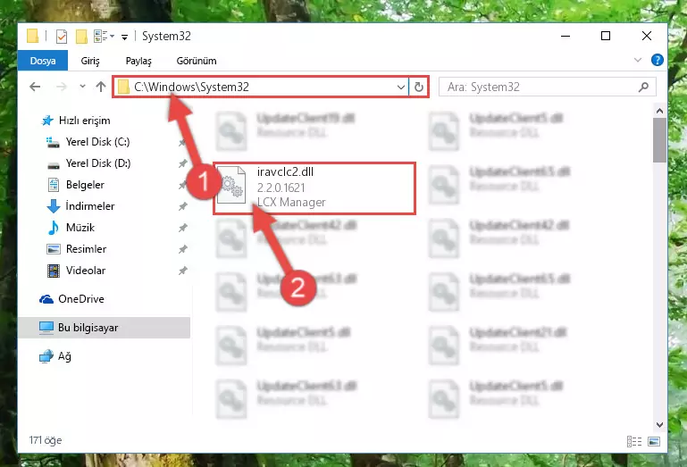Click the iravclc2.dll gear file icon

230,185
